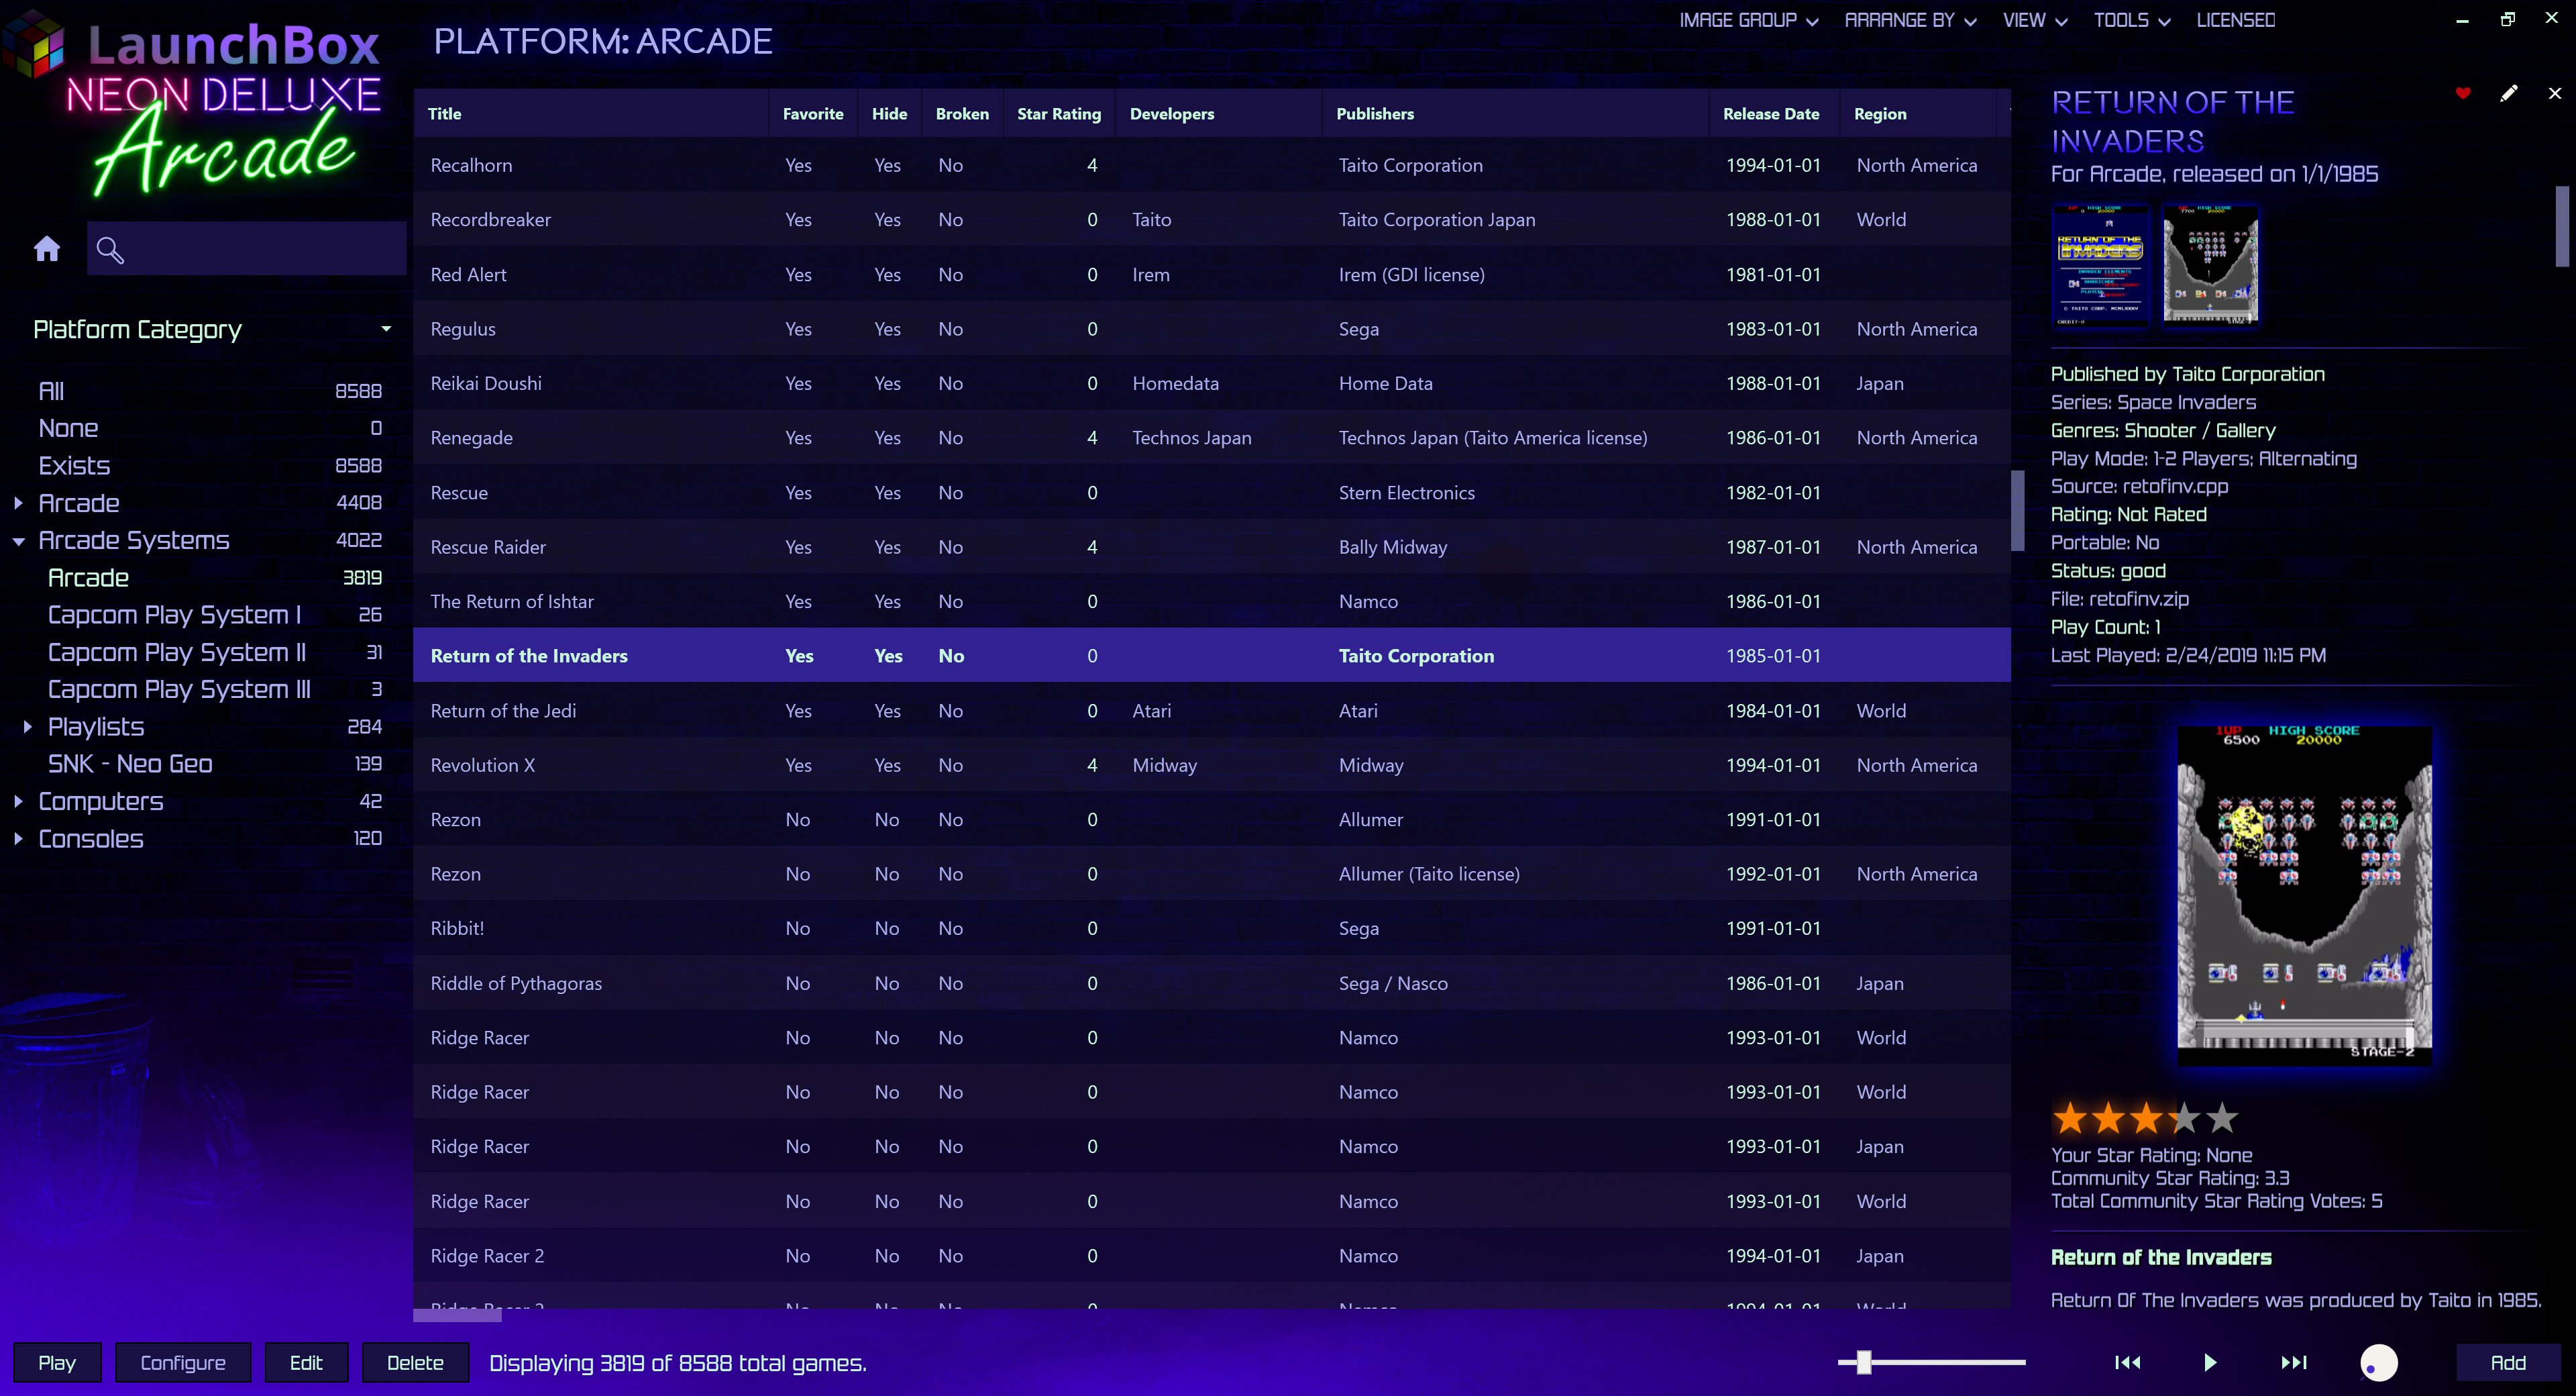The image size is (2576, 1396).
Task: Skip to previous music track
Action: click(x=2127, y=1362)
